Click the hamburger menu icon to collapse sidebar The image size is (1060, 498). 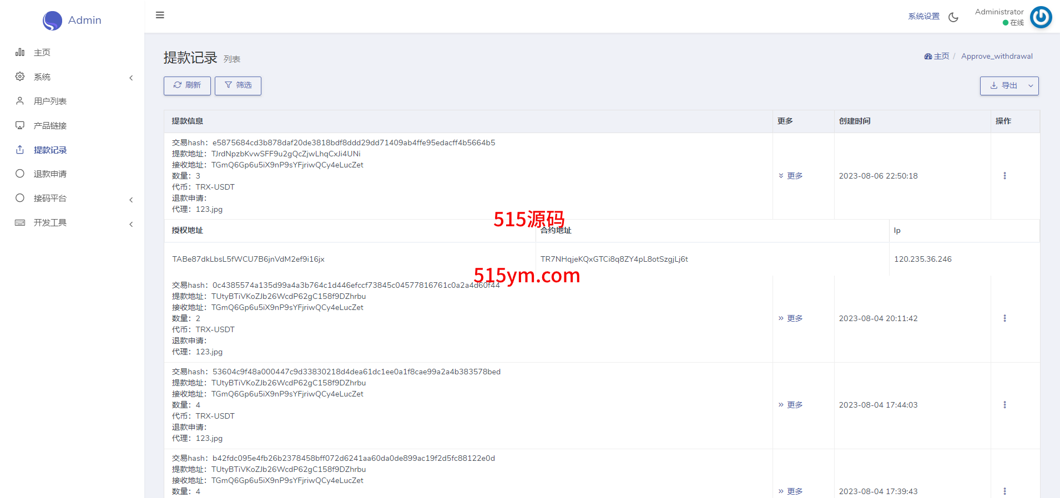pos(160,15)
